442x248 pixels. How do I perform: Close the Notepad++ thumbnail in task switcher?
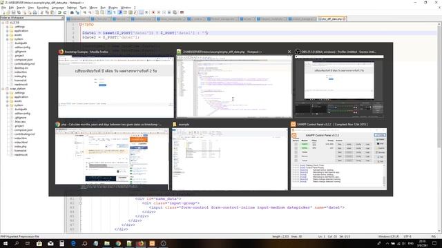[x=289, y=52]
